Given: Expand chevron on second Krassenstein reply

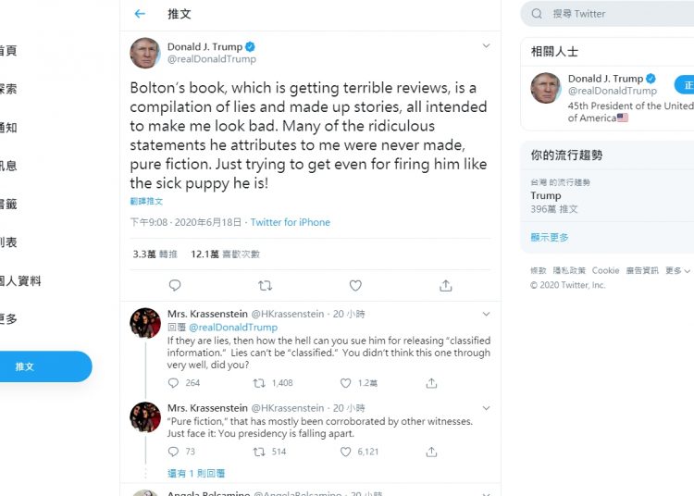Looking at the screenshot, I should (x=486, y=408).
